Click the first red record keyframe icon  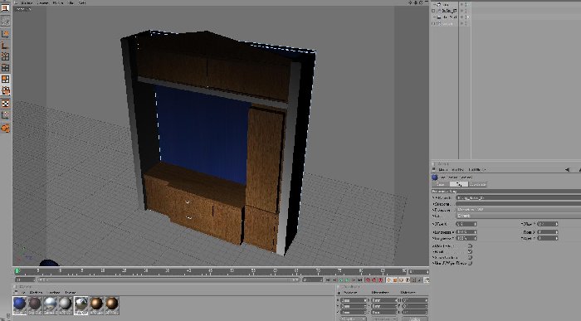[x=368, y=280]
